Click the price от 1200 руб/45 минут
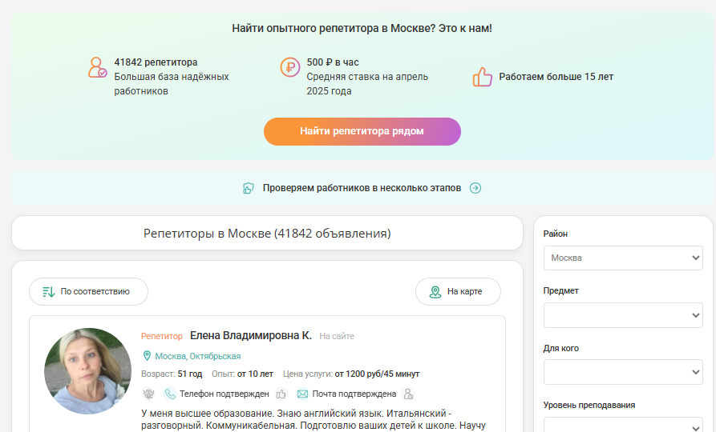The height and width of the screenshot is (432, 716). click(377, 374)
